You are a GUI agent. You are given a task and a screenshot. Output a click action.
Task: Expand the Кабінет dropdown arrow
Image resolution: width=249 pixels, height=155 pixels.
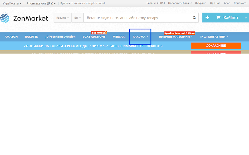pyautogui.click(x=246, y=18)
